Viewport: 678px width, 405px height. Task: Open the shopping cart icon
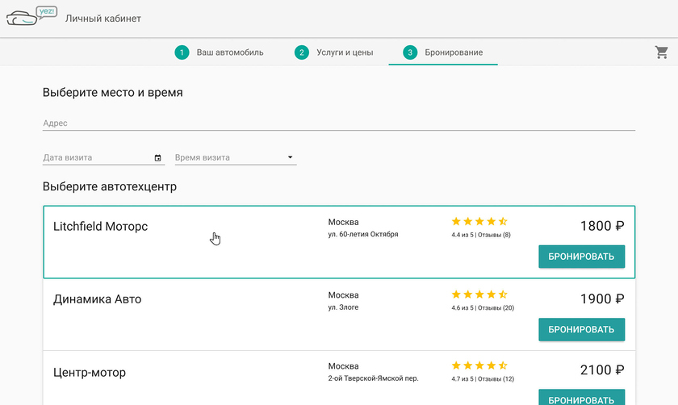point(662,52)
